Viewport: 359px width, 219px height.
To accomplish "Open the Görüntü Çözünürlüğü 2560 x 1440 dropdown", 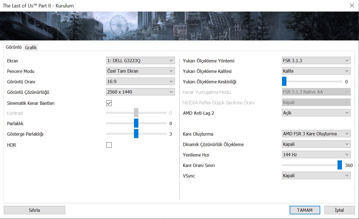I will [x=140, y=92].
